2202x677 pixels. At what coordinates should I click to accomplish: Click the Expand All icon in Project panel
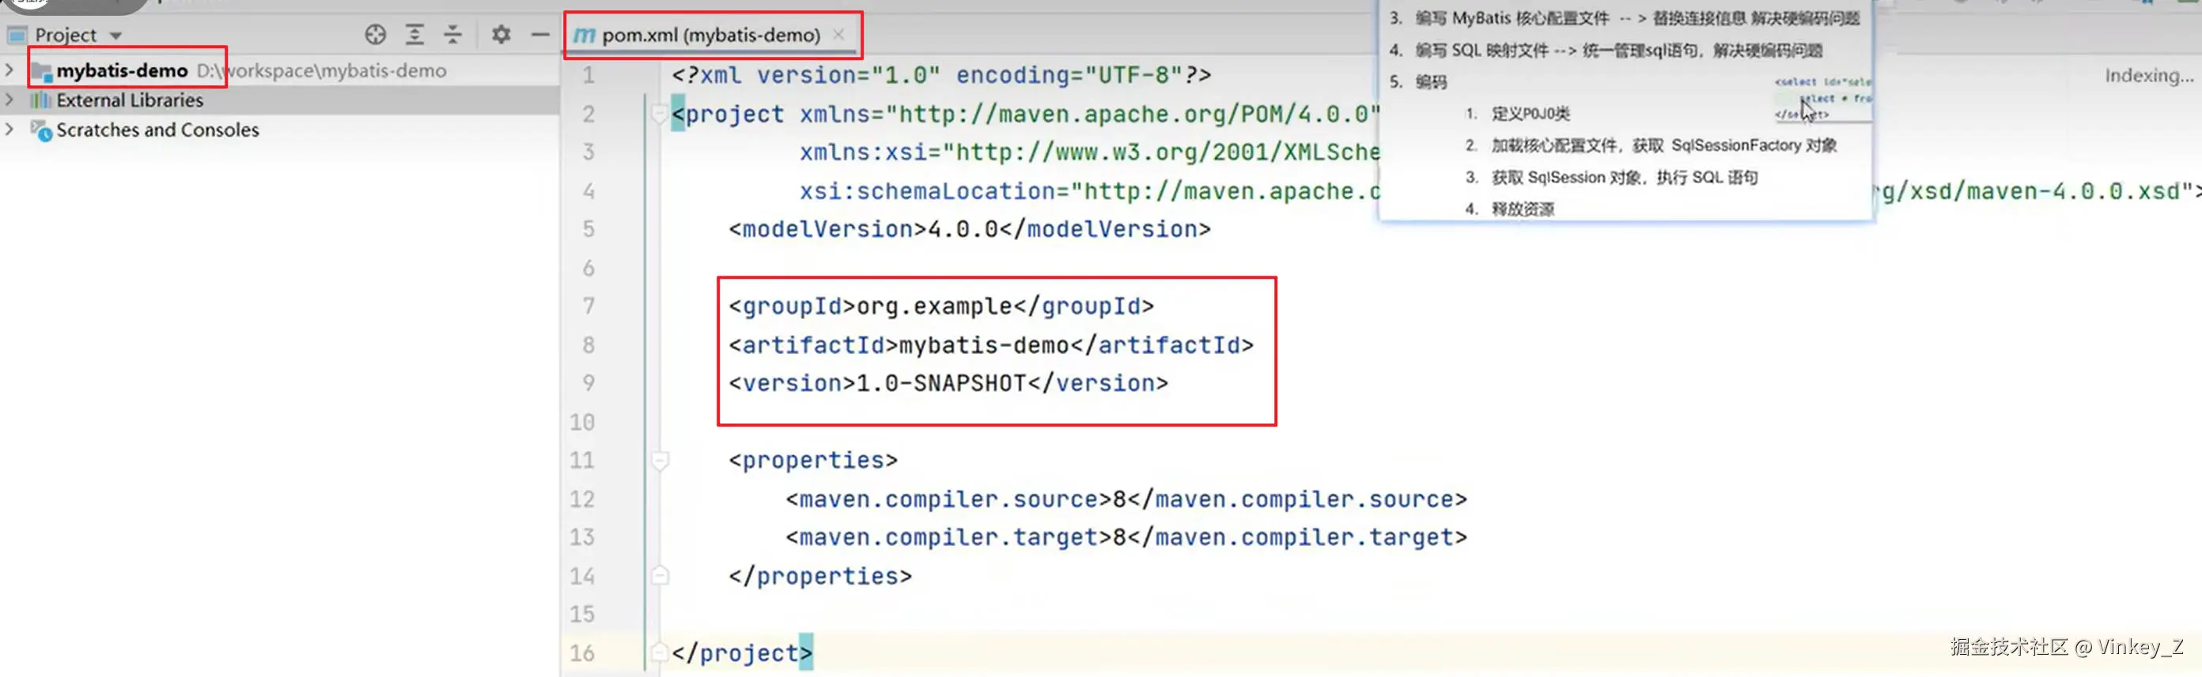point(414,35)
